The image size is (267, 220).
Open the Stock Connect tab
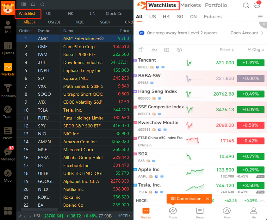(115, 14)
